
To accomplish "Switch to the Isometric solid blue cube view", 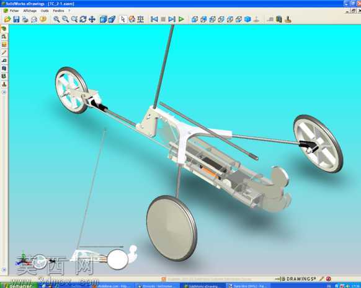I will click(x=247, y=19).
